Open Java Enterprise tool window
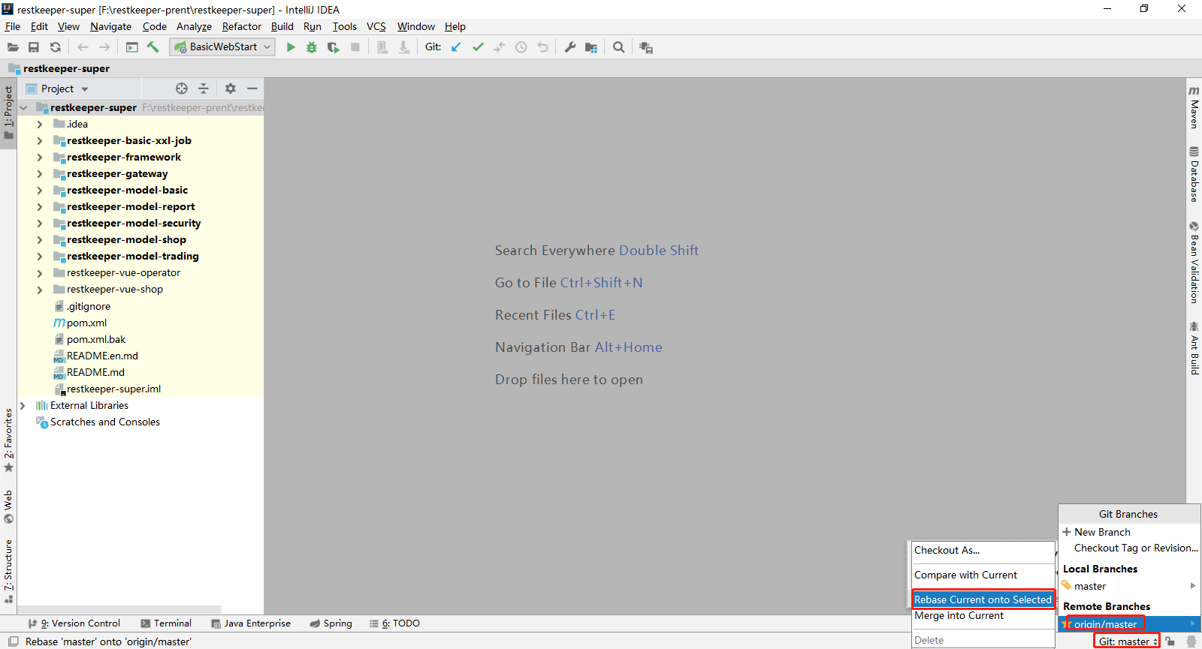The image size is (1202, 649). (251, 623)
